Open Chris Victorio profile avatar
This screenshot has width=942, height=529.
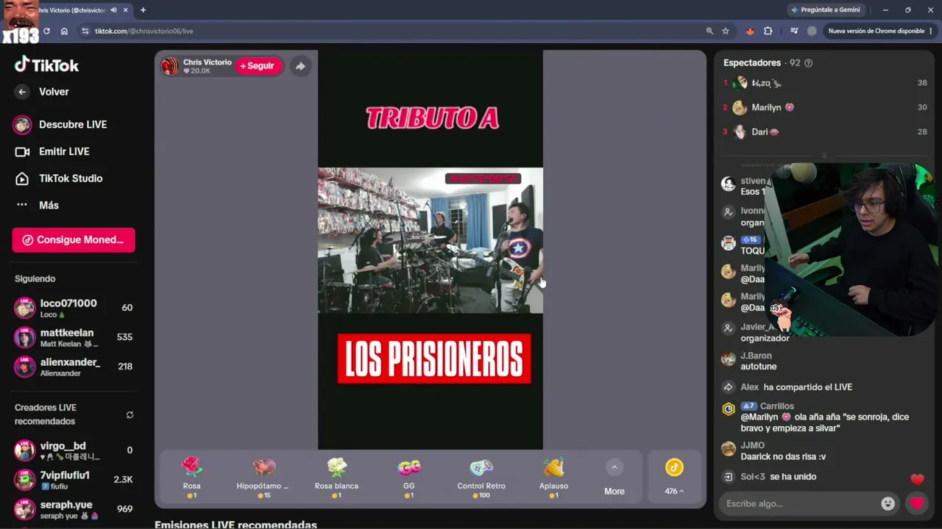tap(170, 66)
